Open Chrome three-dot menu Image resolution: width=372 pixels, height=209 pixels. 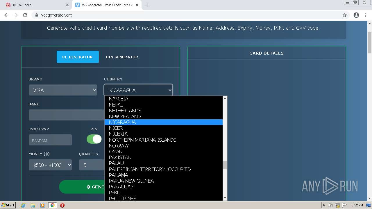pyautogui.click(x=366, y=15)
